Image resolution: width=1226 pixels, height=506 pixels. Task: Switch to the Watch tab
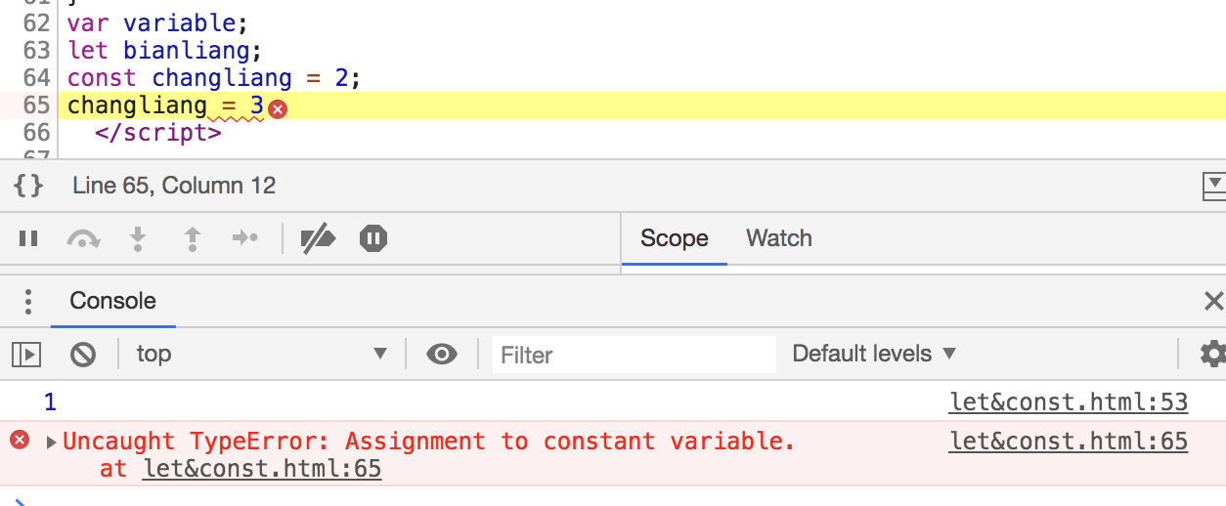point(778,238)
